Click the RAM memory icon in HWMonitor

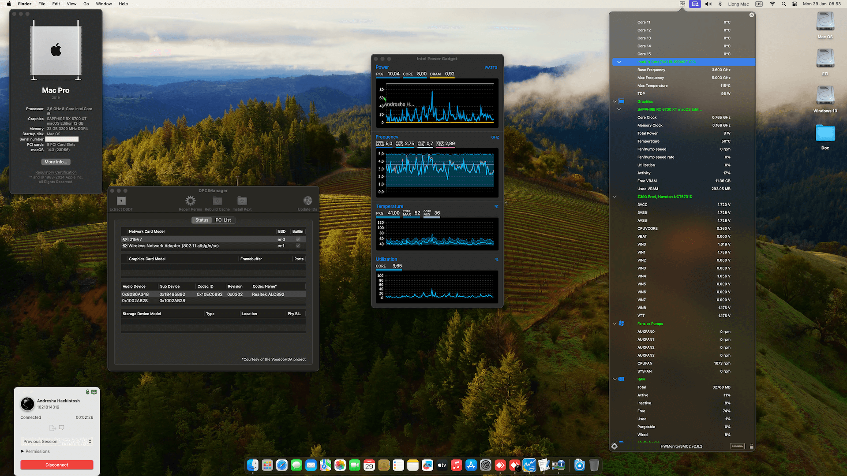point(622,379)
